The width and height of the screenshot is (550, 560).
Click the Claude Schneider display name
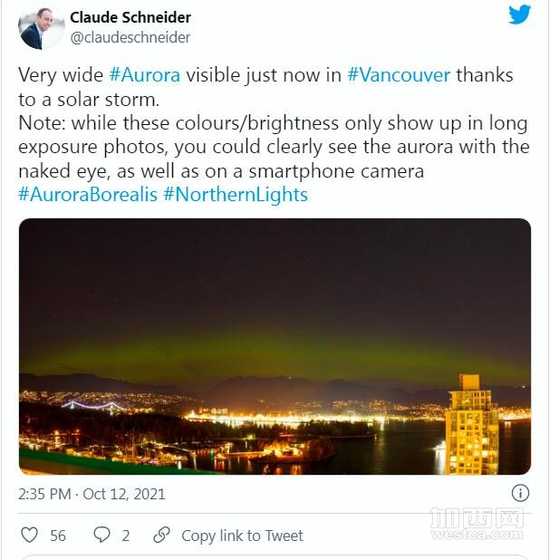tap(130, 17)
